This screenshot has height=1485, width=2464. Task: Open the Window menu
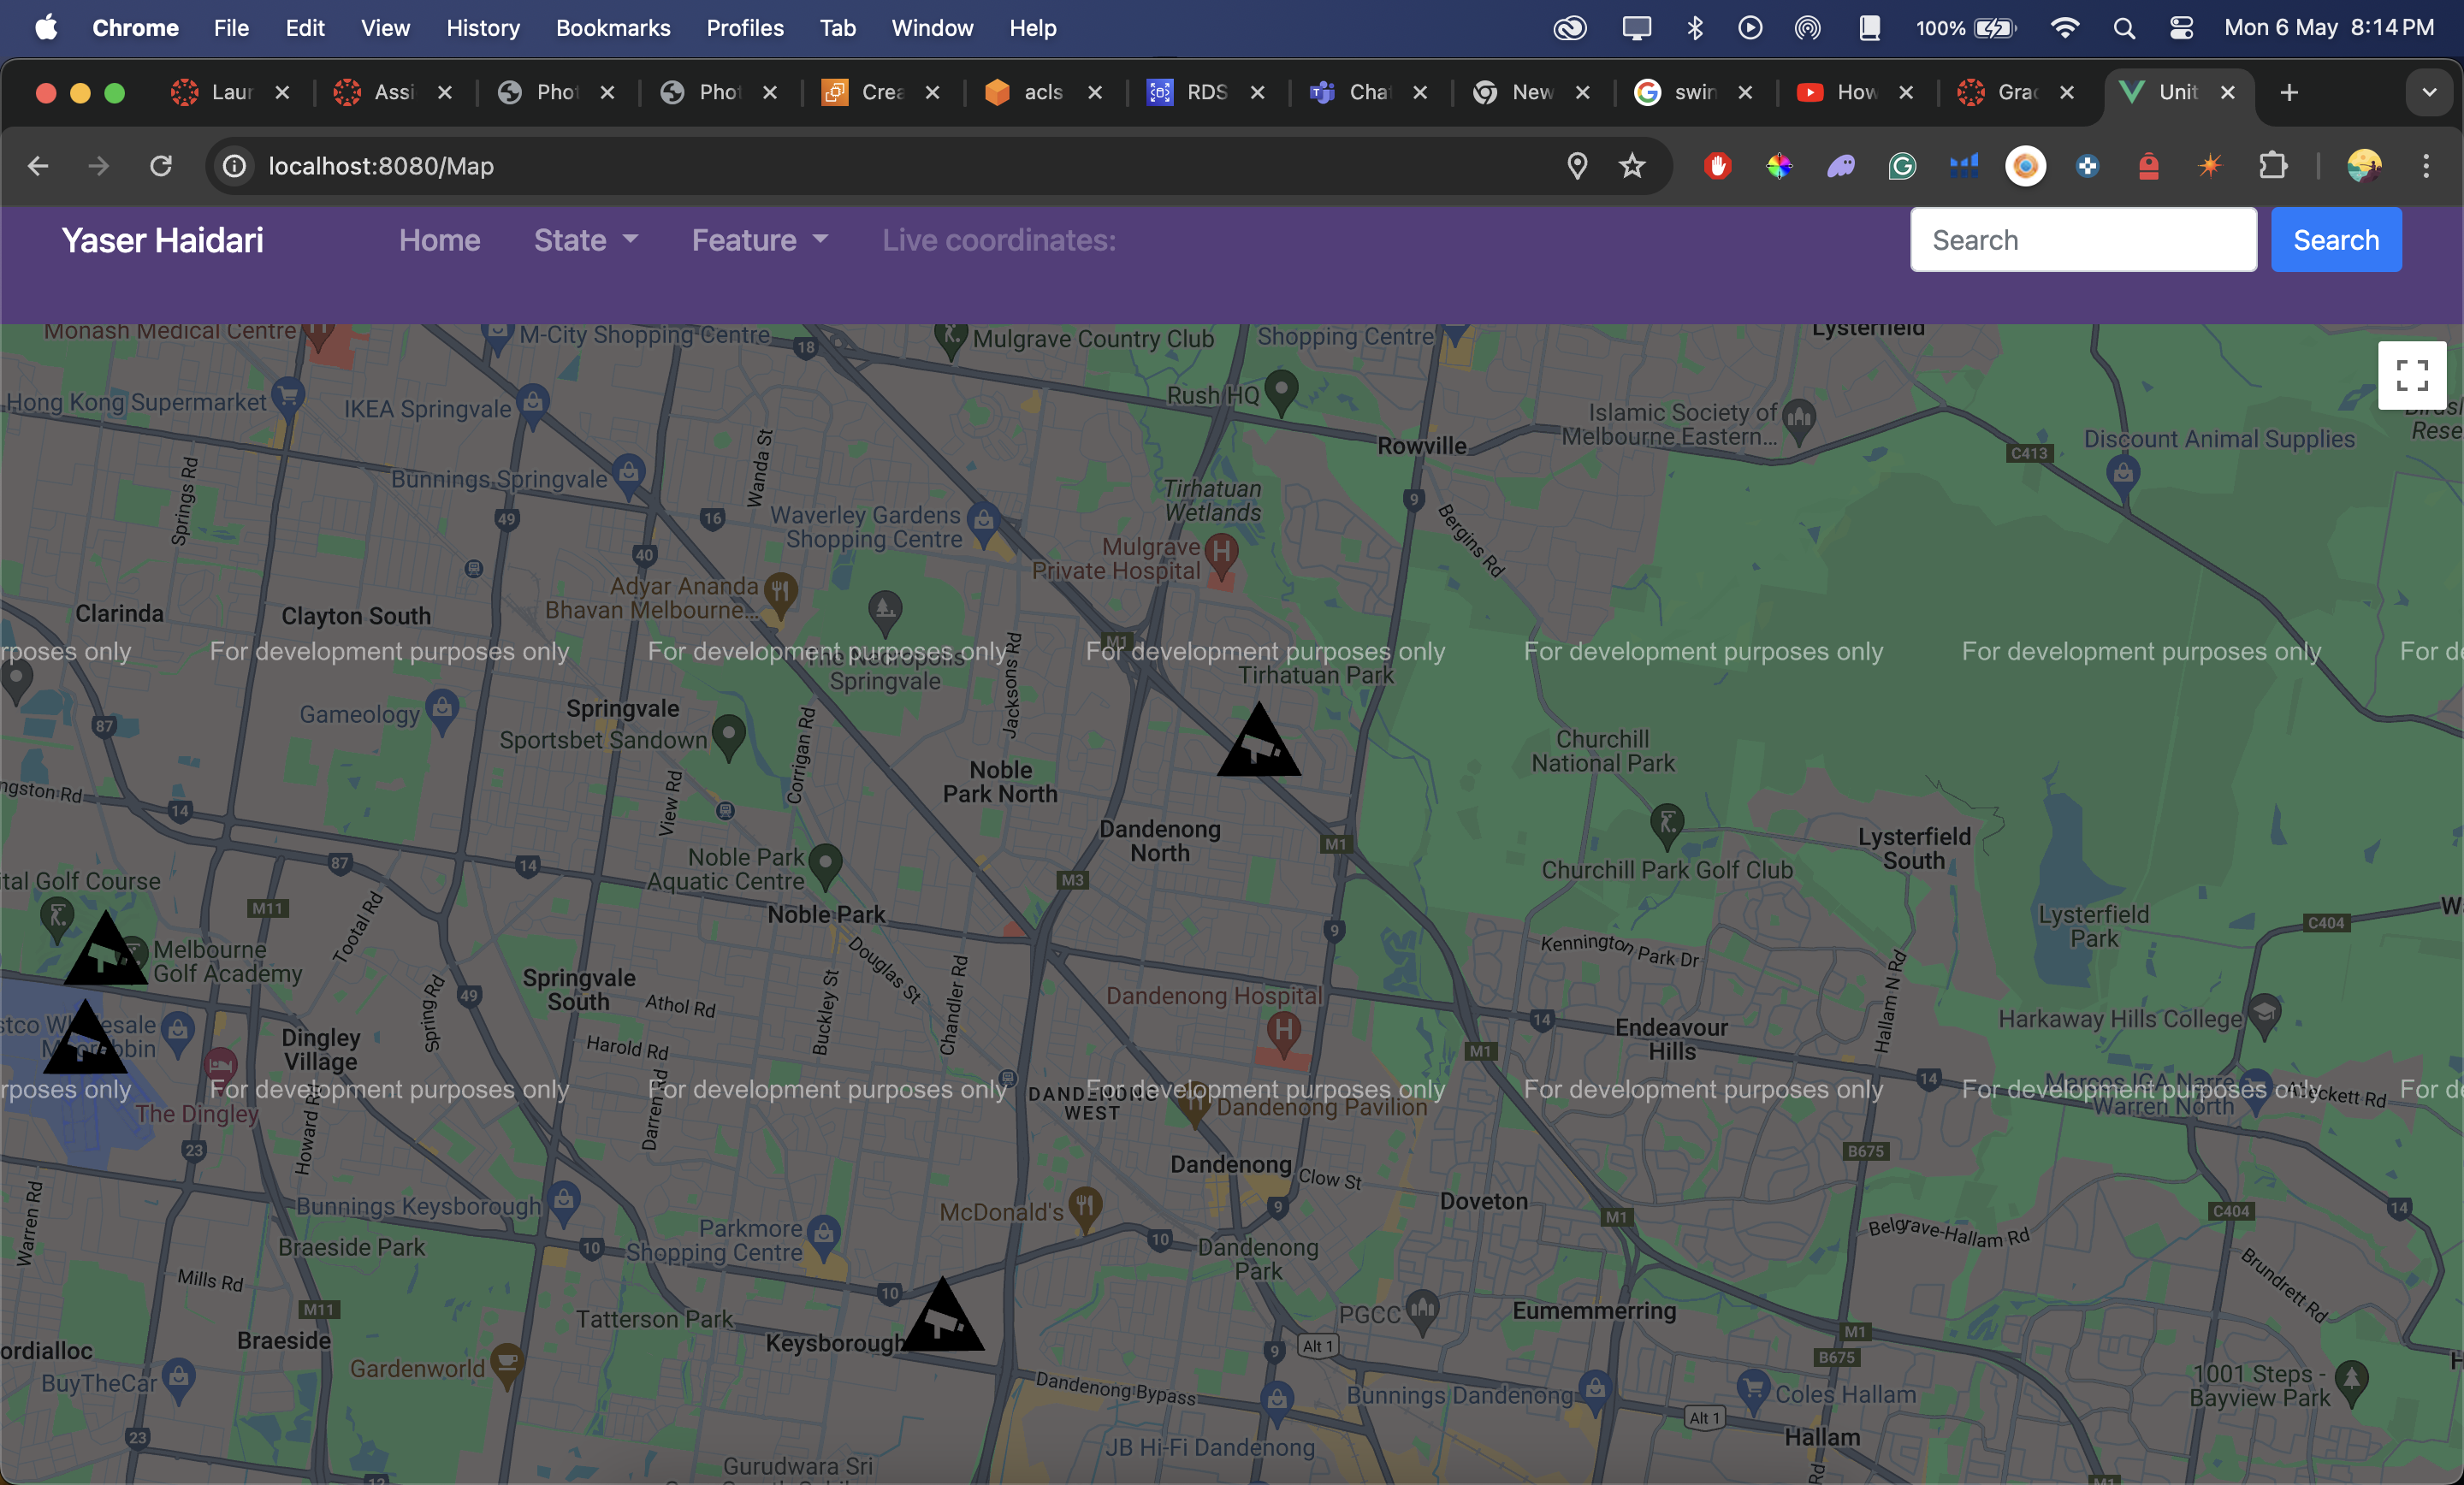tap(932, 28)
